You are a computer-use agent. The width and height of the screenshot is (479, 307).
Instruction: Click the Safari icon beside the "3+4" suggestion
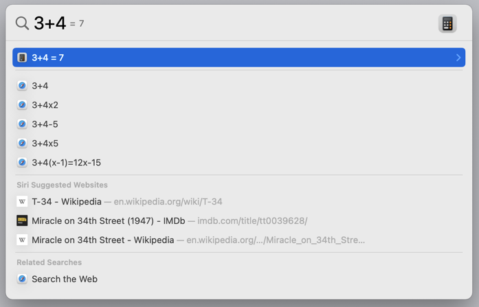[22, 86]
